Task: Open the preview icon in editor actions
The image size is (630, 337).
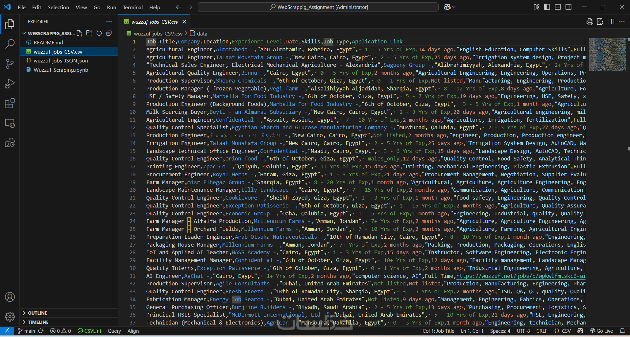Action: pos(600,22)
